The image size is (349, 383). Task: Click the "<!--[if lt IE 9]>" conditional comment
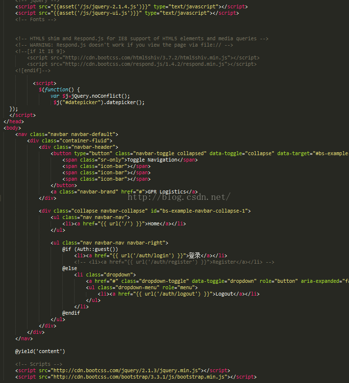pyautogui.click(x=40, y=51)
